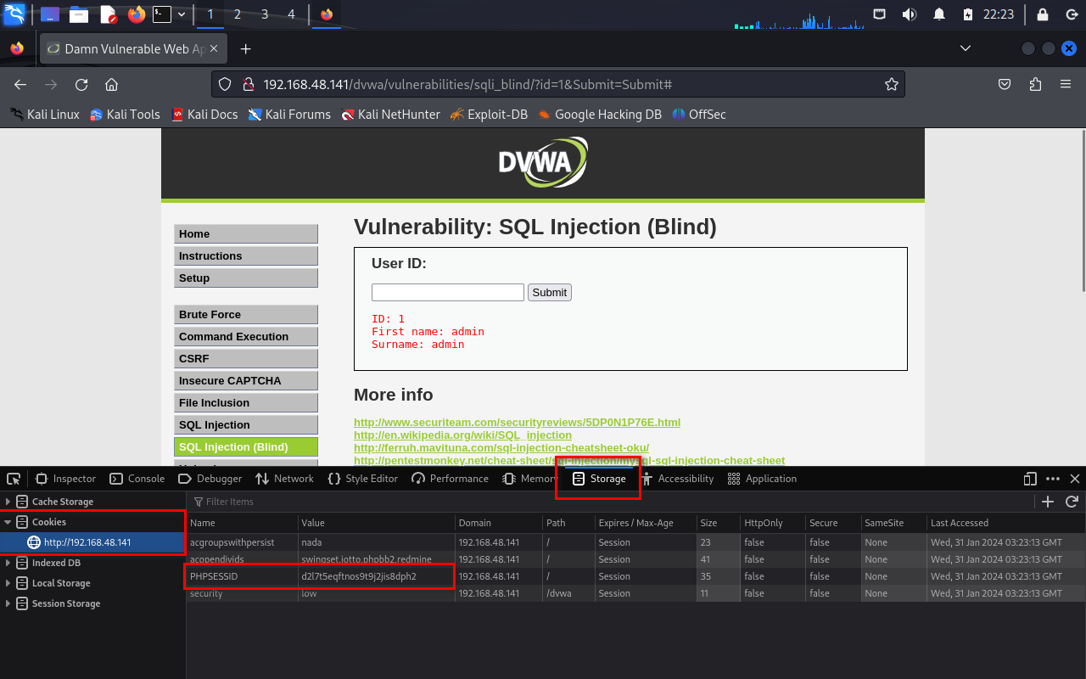The height and width of the screenshot is (679, 1086).
Task: Open the Command Execution menu item
Action: 246,336
